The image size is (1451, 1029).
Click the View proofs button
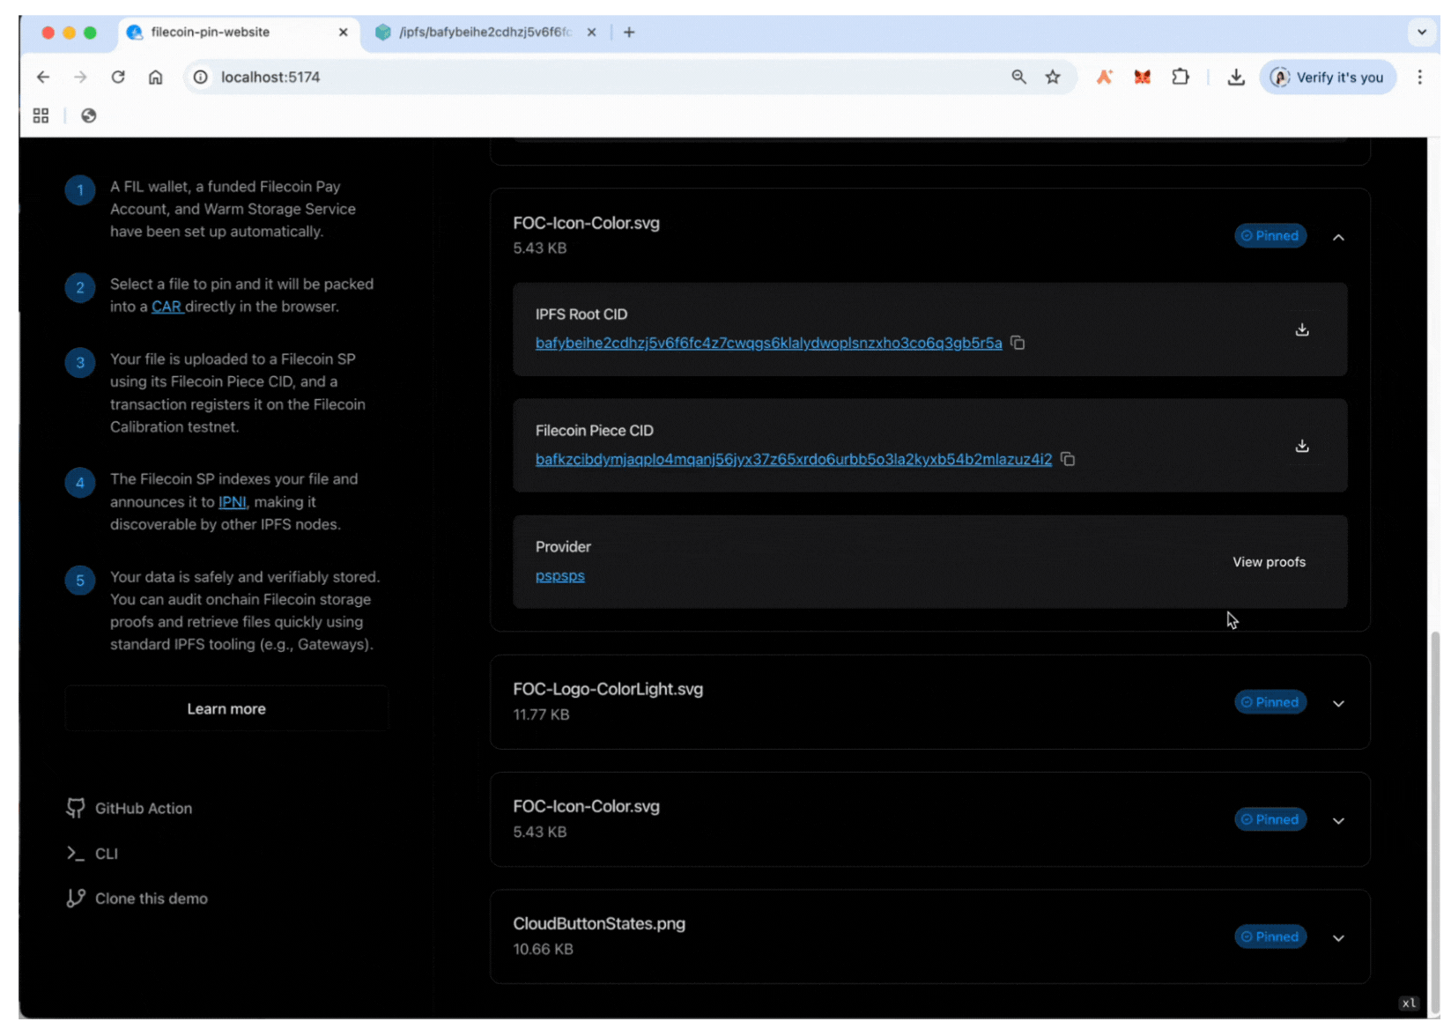pyautogui.click(x=1269, y=562)
